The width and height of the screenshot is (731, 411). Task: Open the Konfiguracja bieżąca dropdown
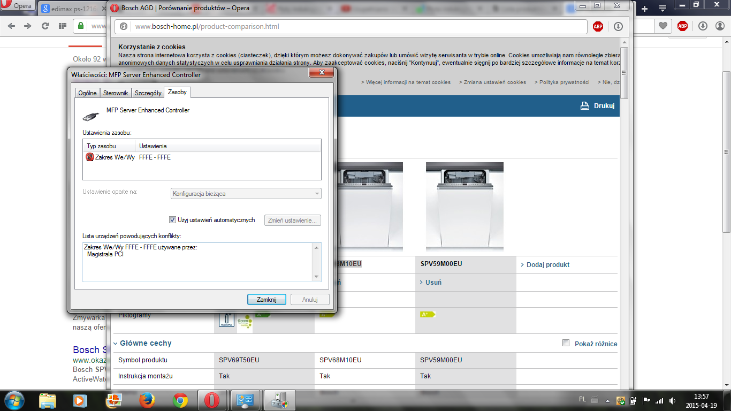point(246,194)
